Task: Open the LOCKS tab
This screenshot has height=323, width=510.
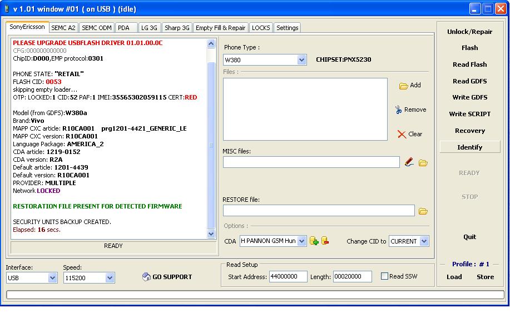Action: pyautogui.click(x=261, y=28)
